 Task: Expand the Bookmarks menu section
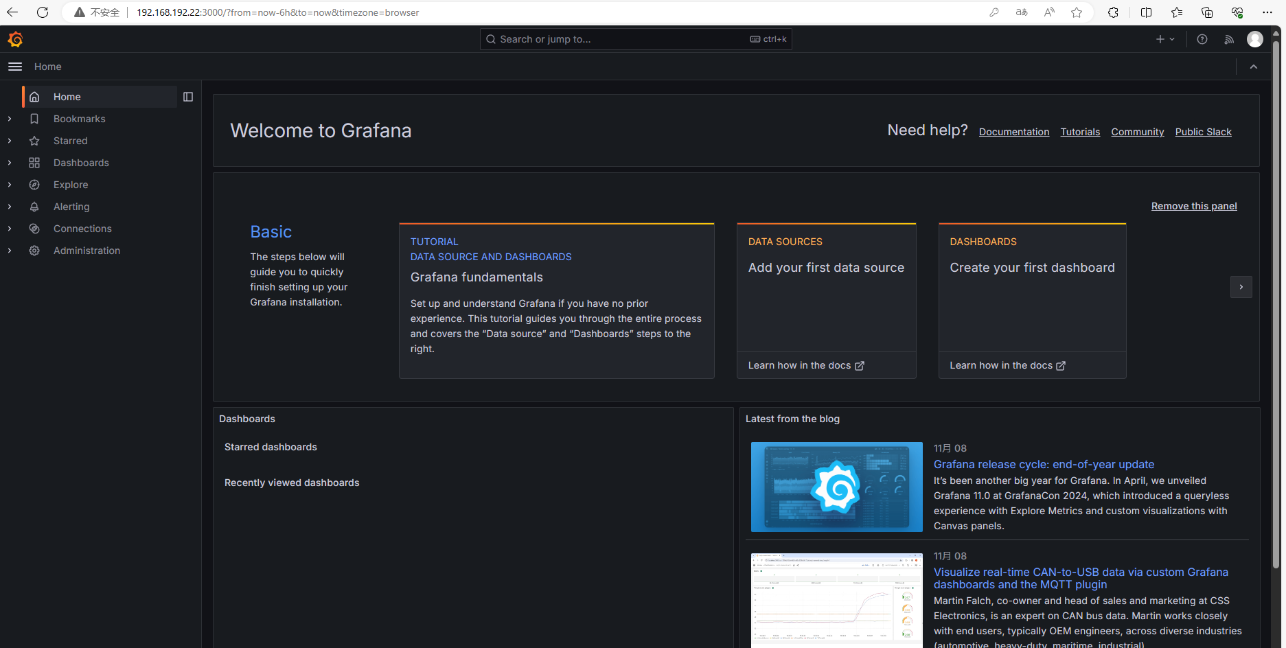coord(10,119)
